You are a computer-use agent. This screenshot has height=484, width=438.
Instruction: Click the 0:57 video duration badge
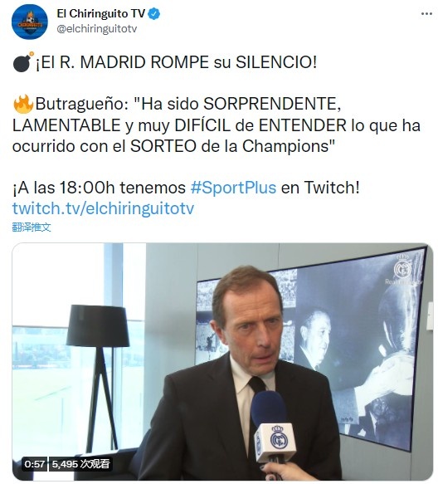(x=35, y=464)
